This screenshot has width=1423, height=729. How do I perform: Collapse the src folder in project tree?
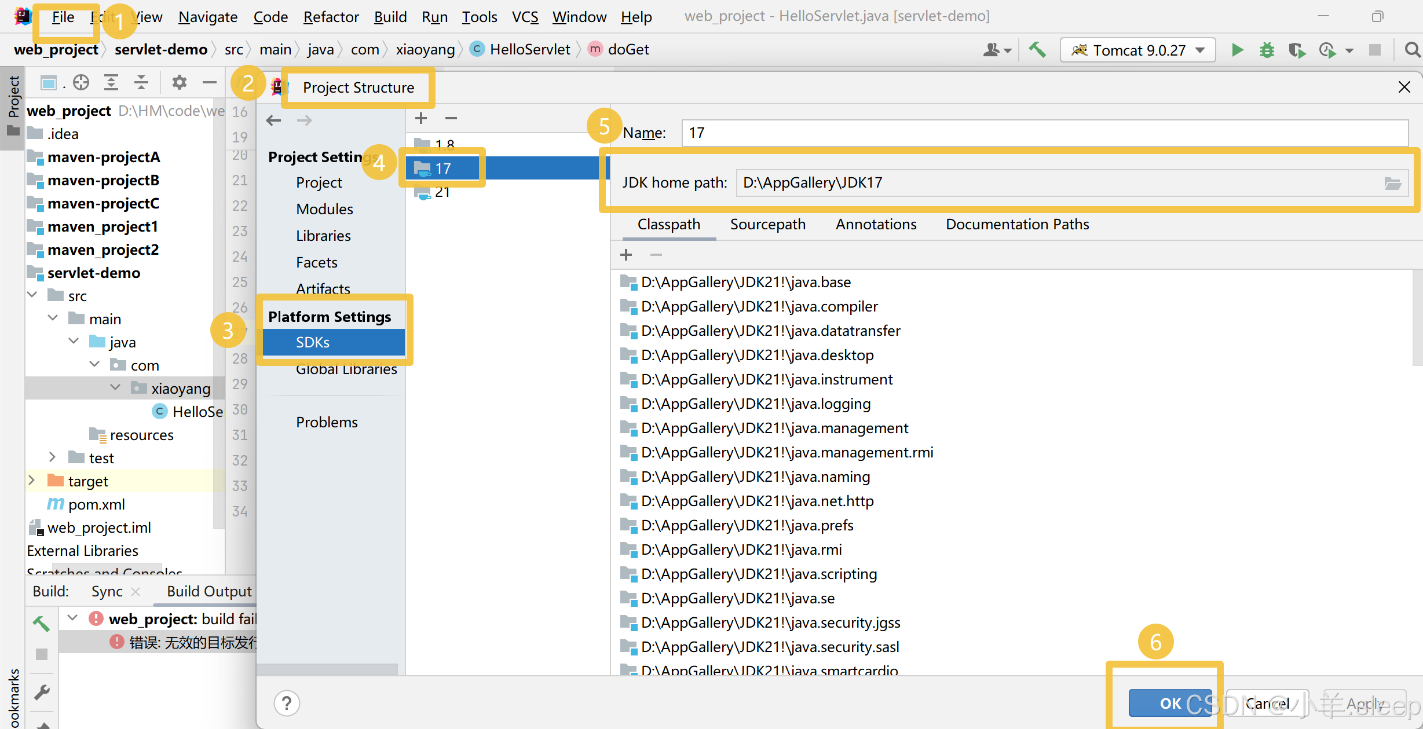[x=33, y=295]
